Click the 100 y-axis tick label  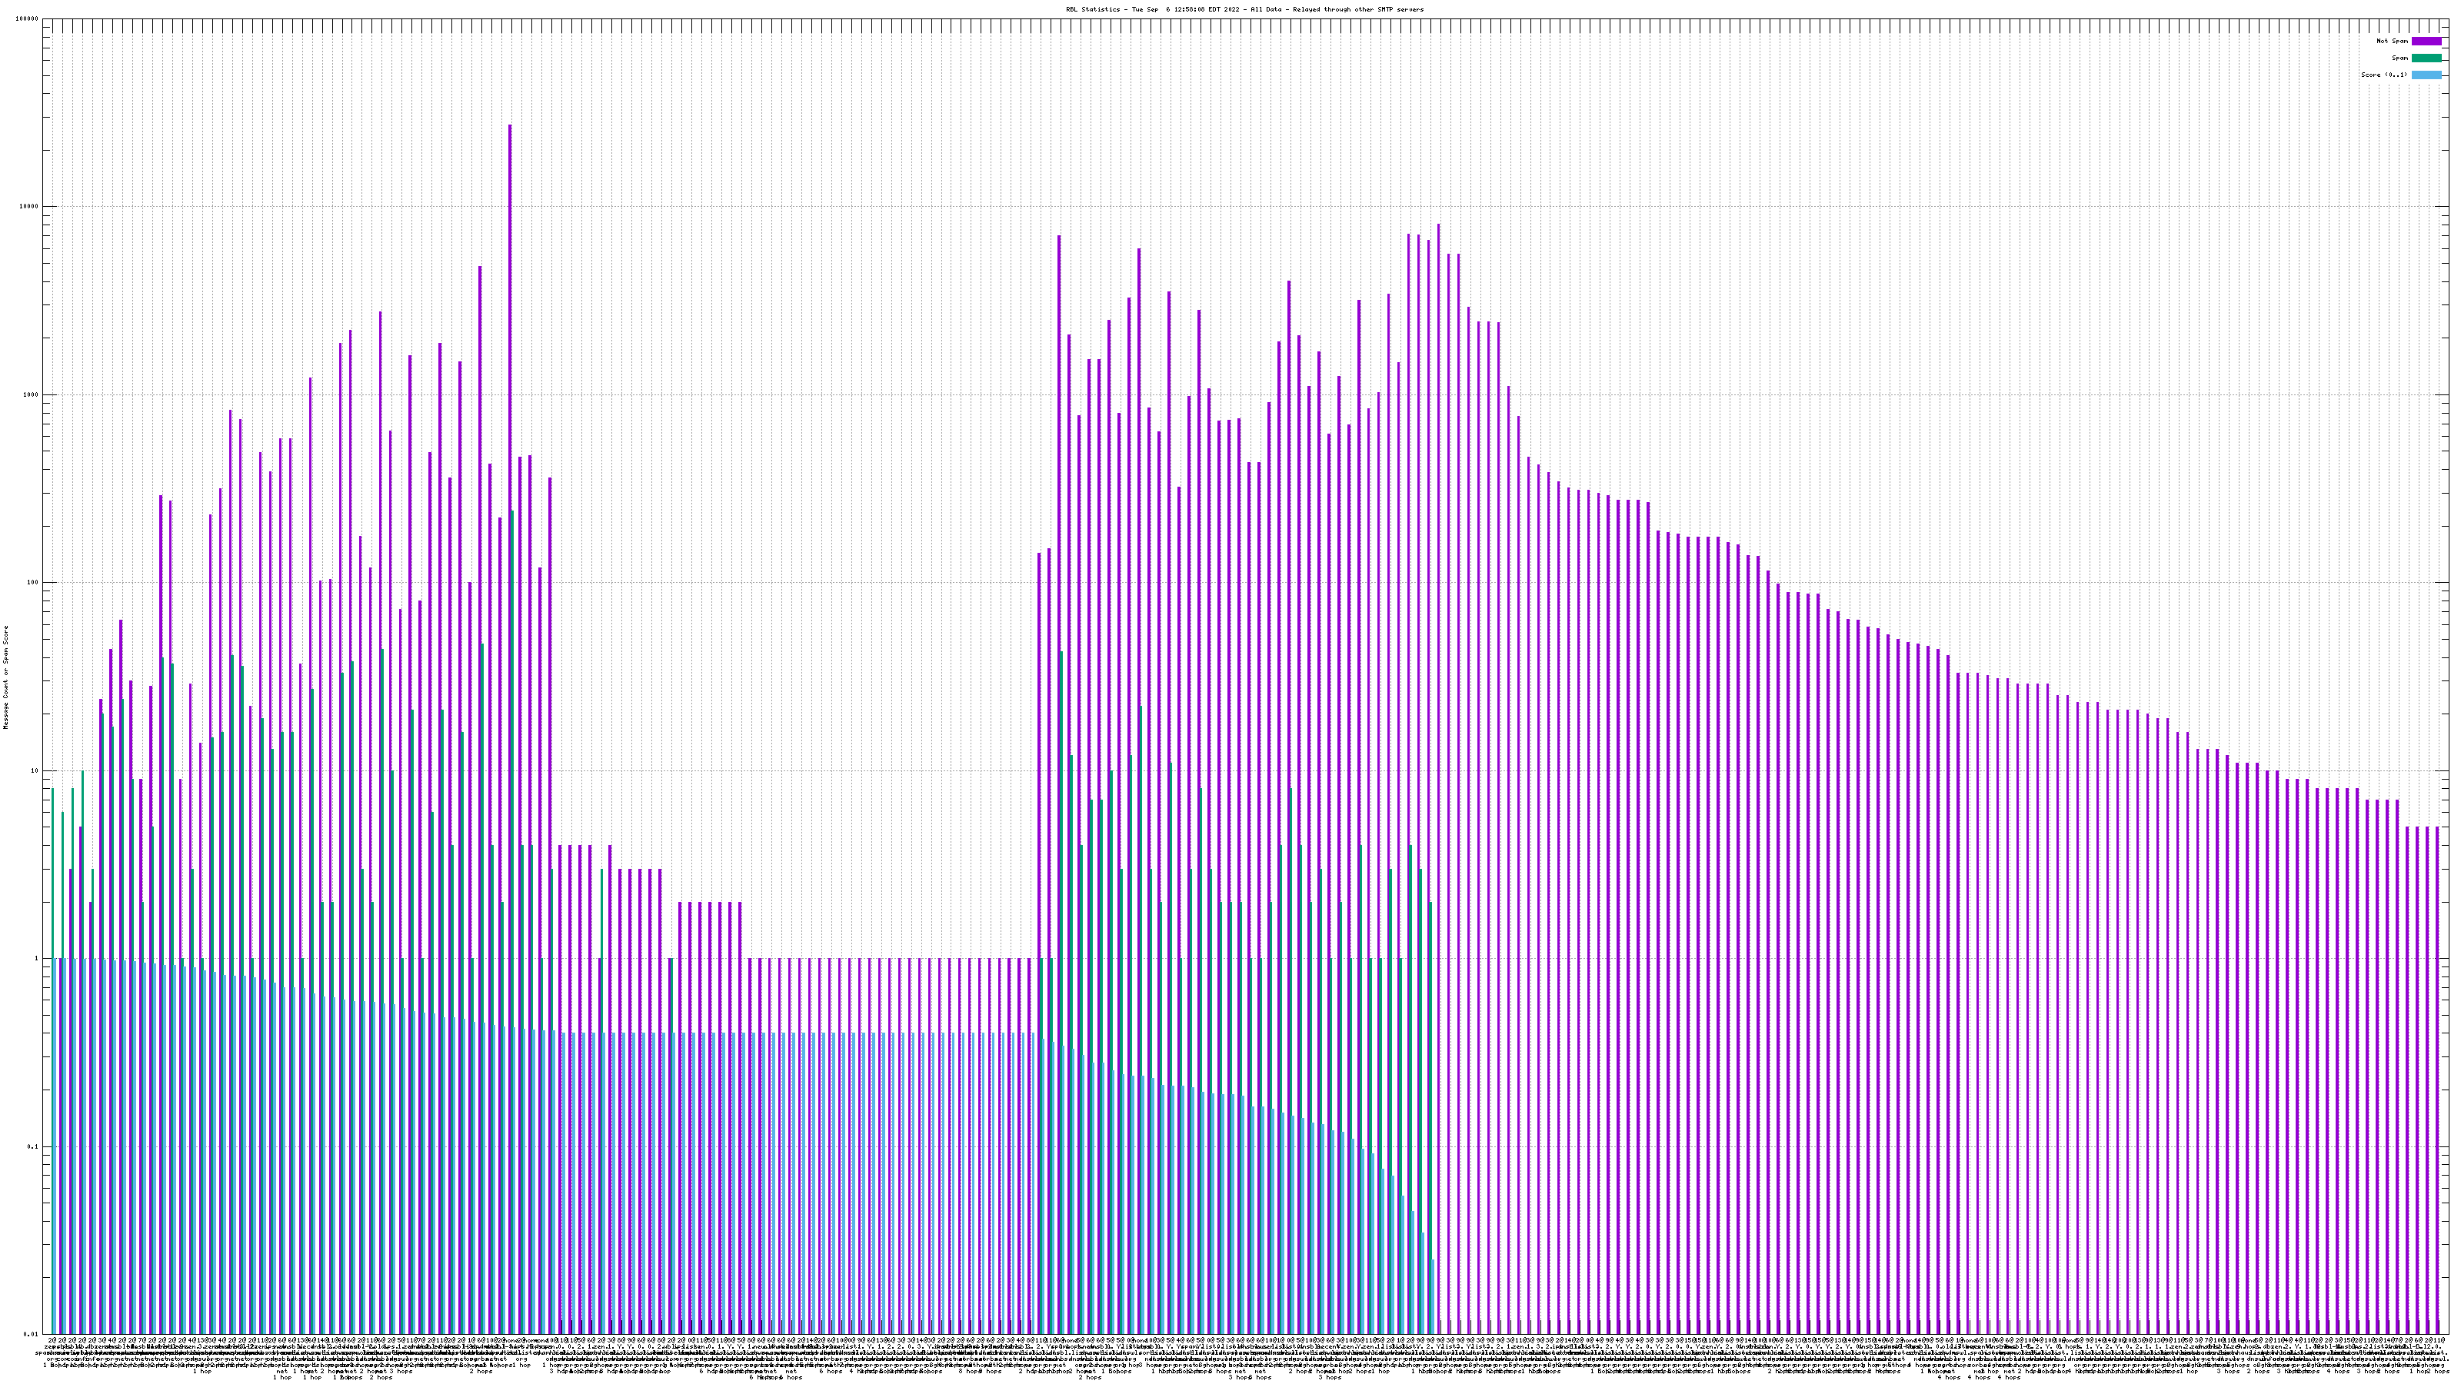tap(33, 583)
